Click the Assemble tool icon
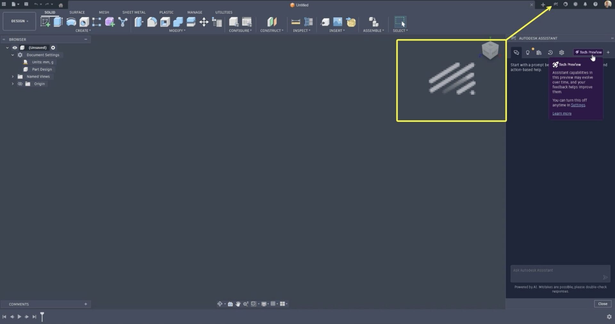 (x=373, y=22)
